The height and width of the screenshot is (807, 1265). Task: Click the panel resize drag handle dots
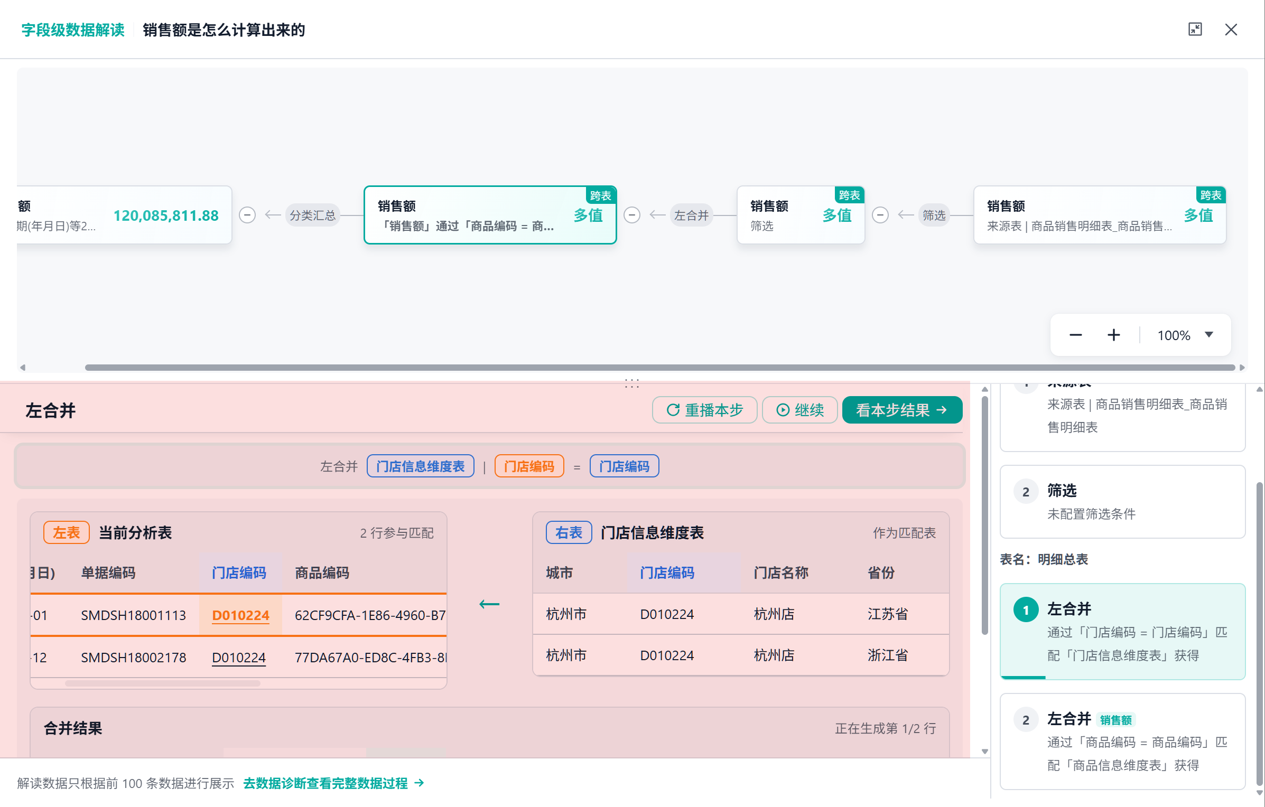coord(632,383)
